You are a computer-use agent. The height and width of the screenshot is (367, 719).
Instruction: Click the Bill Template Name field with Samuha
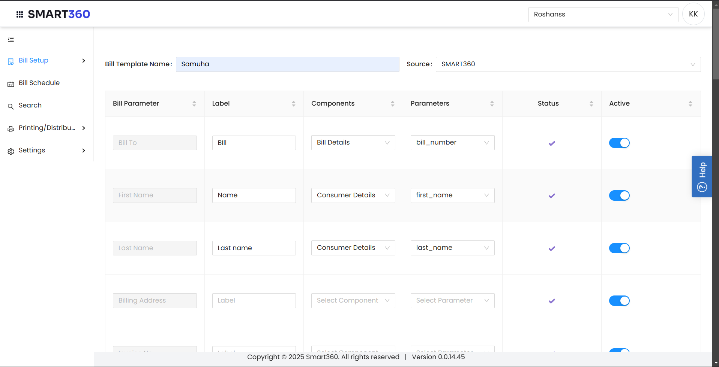(x=287, y=64)
